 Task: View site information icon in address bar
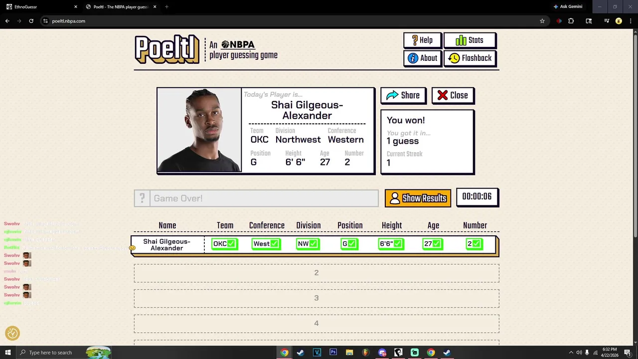(x=45, y=21)
